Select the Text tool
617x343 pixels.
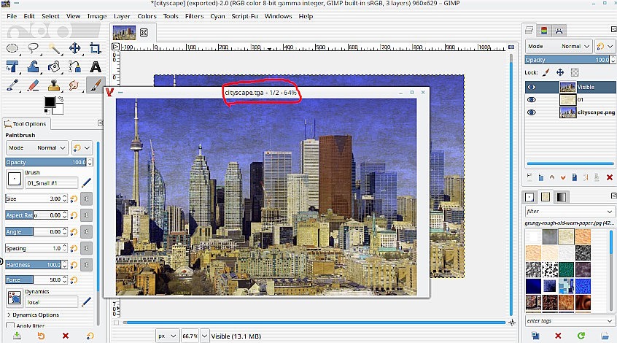tap(96, 67)
